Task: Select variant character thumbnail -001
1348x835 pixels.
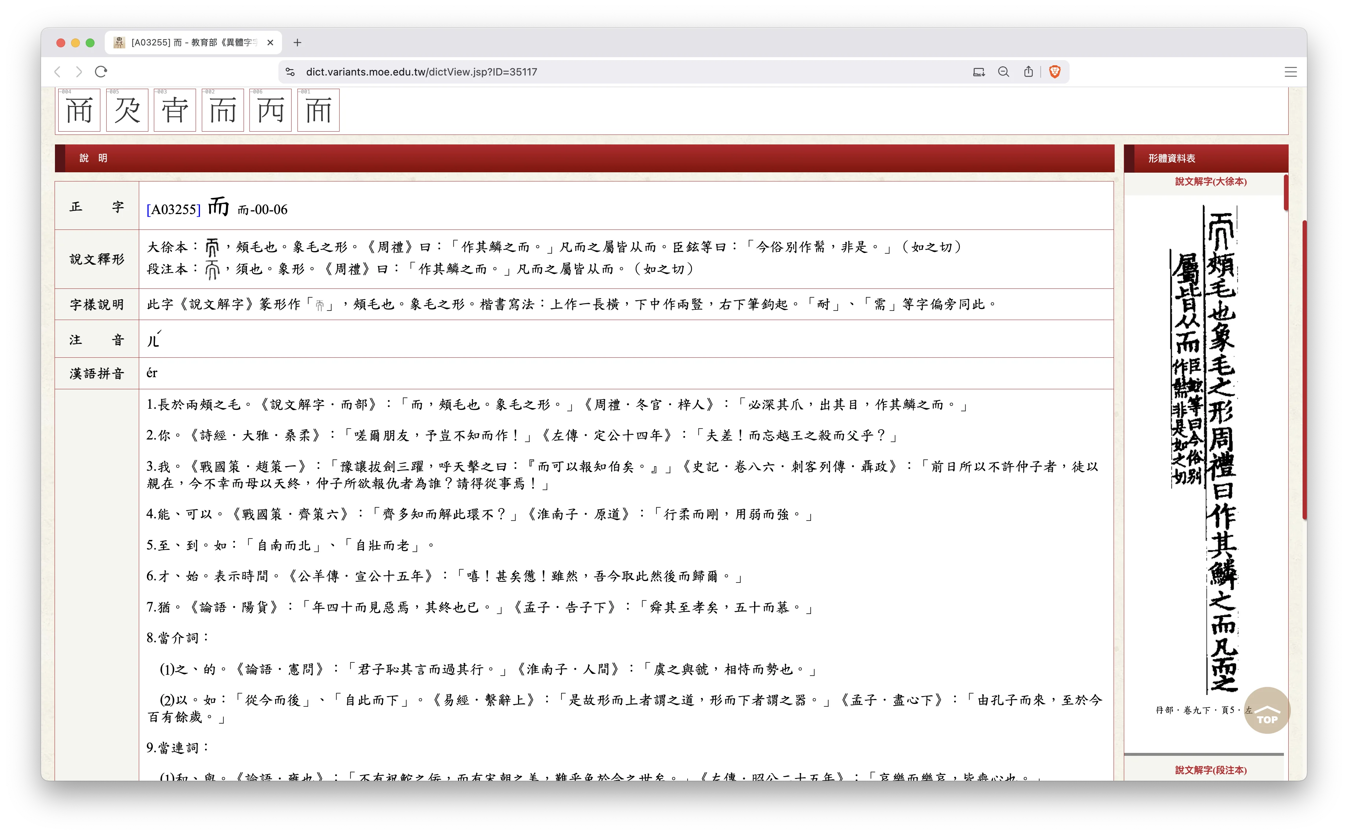Action: coord(318,110)
